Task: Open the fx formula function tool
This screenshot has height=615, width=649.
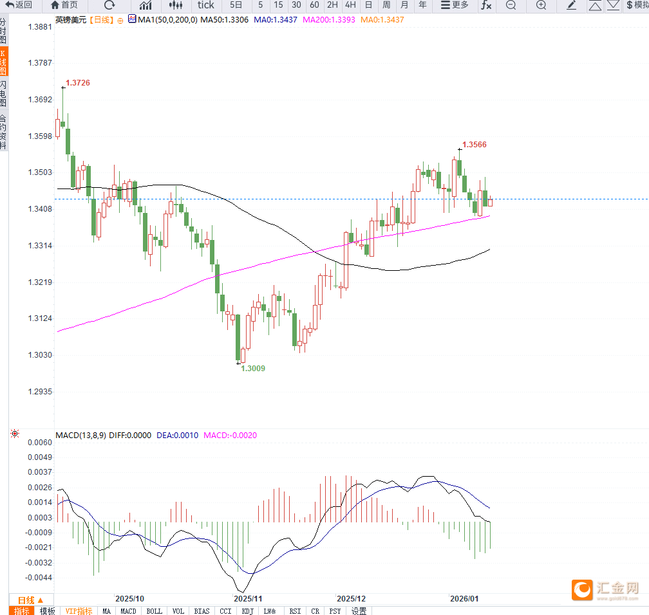Action: click(486, 5)
